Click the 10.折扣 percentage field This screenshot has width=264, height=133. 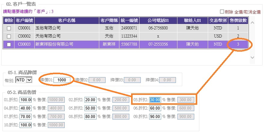[x=25, y=125]
